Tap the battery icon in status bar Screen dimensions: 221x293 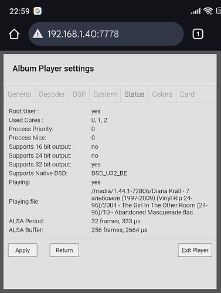[219, 11]
